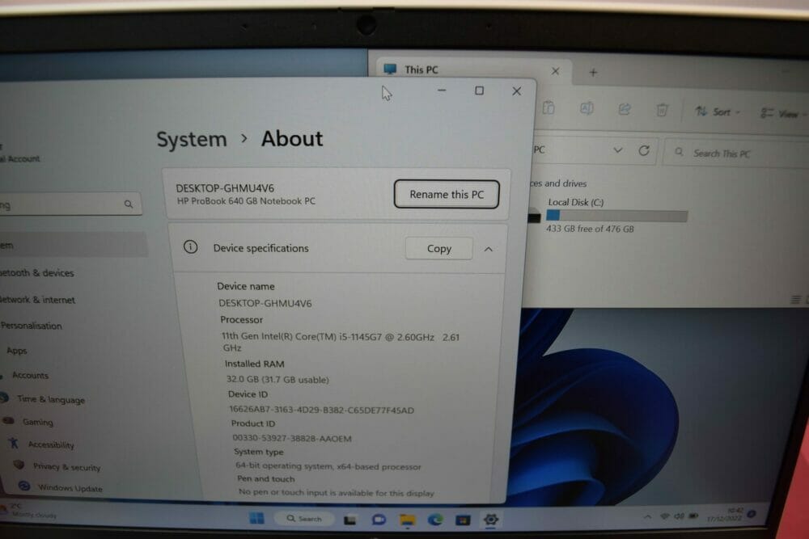The image size is (809, 539).
Task: Click the Device ID value starting "16626AB7"
Action: (x=321, y=410)
